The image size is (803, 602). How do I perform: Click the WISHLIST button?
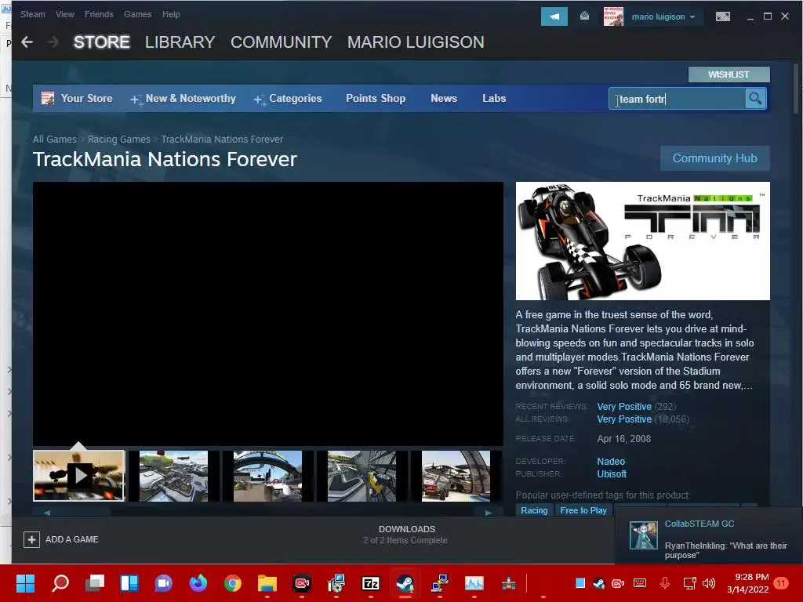(x=729, y=74)
